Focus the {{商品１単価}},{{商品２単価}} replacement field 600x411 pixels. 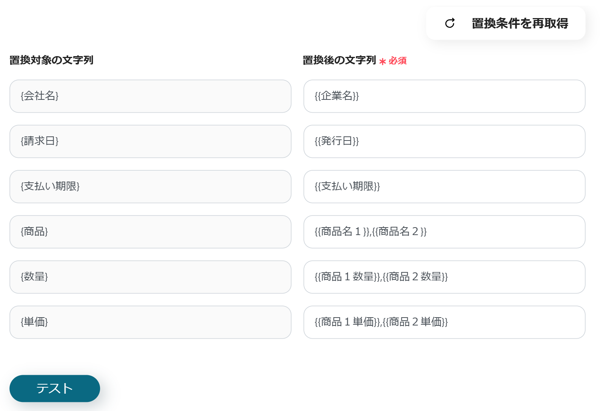[444, 322]
